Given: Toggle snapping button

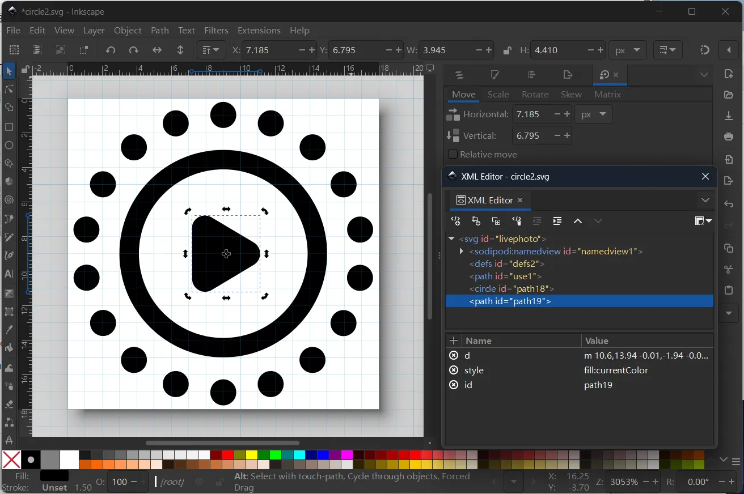Looking at the screenshot, I should pyautogui.click(x=705, y=50).
